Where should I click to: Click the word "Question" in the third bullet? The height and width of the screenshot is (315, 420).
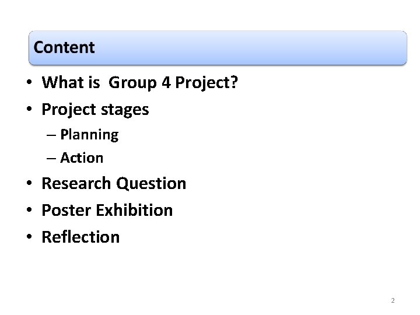coord(151,183)
